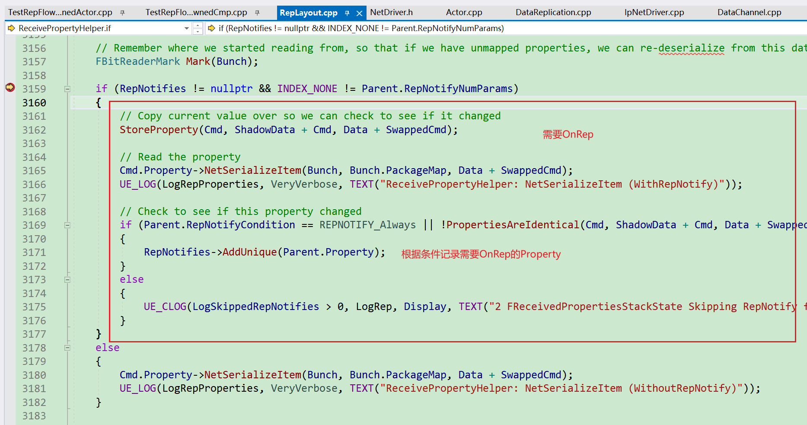Collapse the if block at line 3169
This screenshot has width=807, height=425.
point(67,225)
